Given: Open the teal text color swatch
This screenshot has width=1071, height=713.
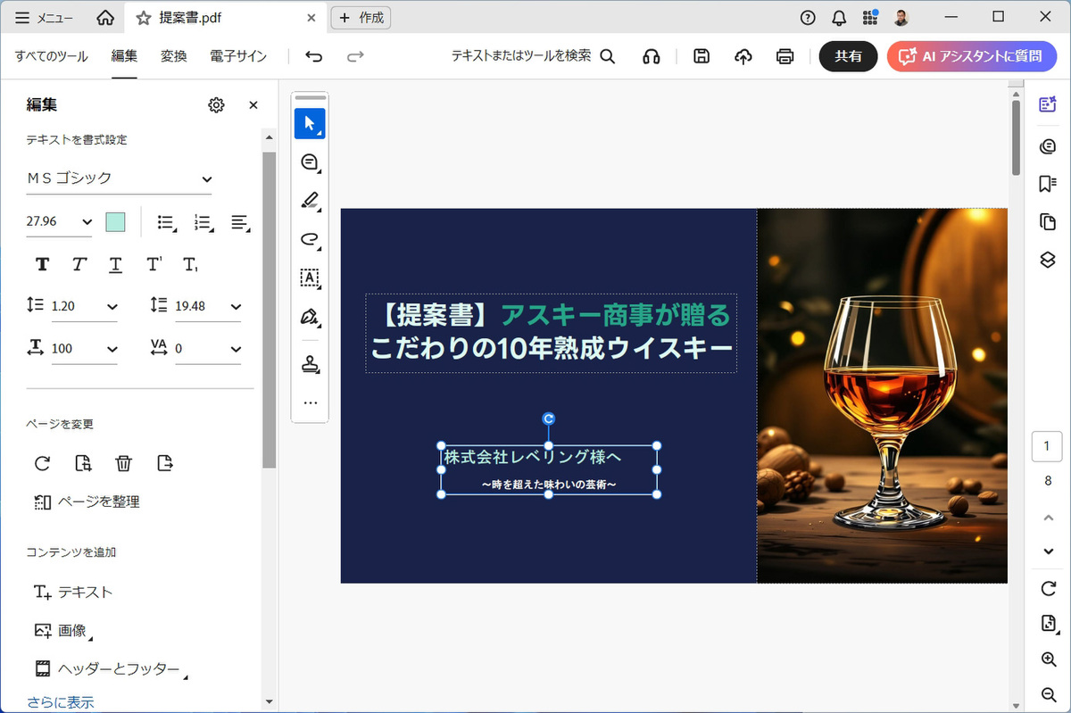Looking at the screenshot, I should (115, 222).
